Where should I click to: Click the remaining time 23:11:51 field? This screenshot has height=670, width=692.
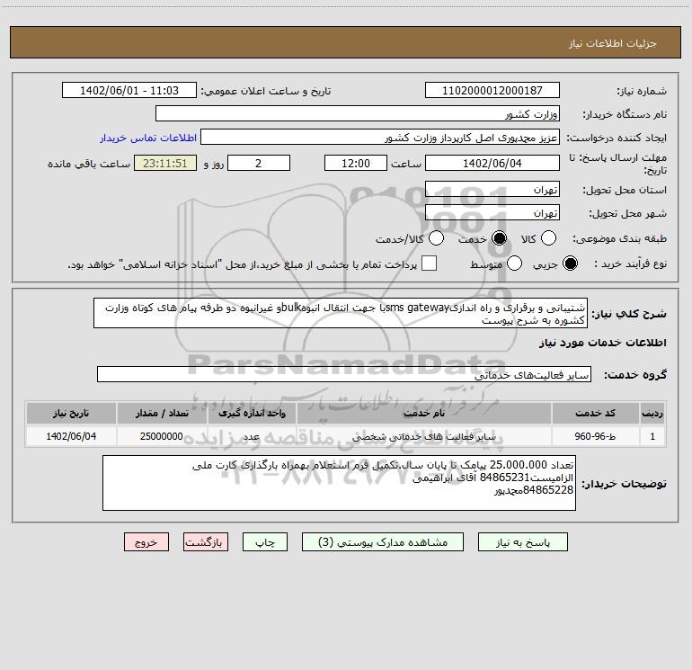pos(165,163)
